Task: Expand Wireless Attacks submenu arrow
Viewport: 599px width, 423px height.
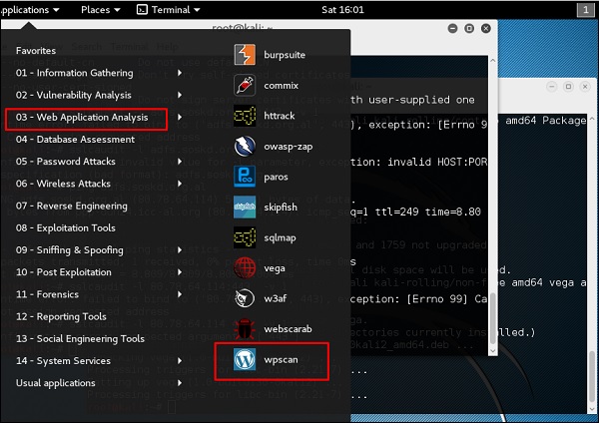Action: 180,184
